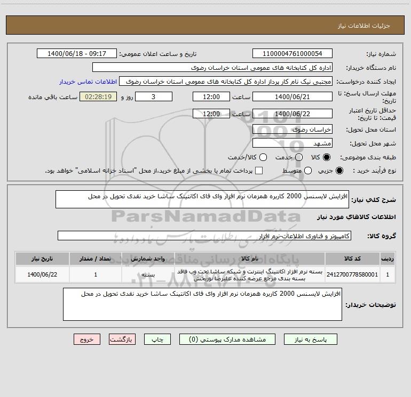Click the پاسخ به نیاز button
Image resolution: width=411 pixels, height=397 pixels.
(x=310, y=339)
